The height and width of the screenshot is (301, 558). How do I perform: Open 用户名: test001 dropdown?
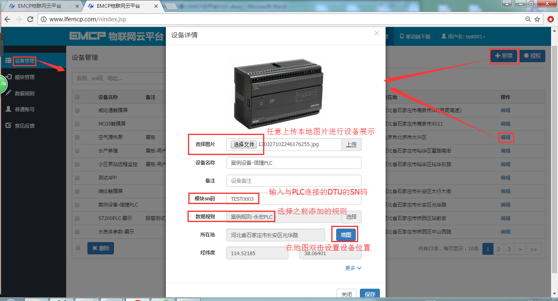pyautogui.click(x=463, y=37)
